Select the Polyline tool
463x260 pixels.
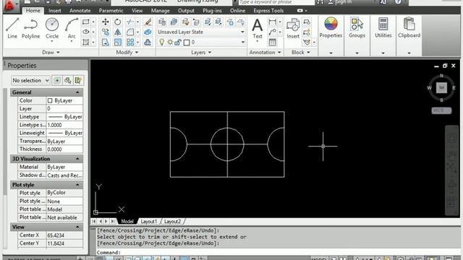pos(30,28)
